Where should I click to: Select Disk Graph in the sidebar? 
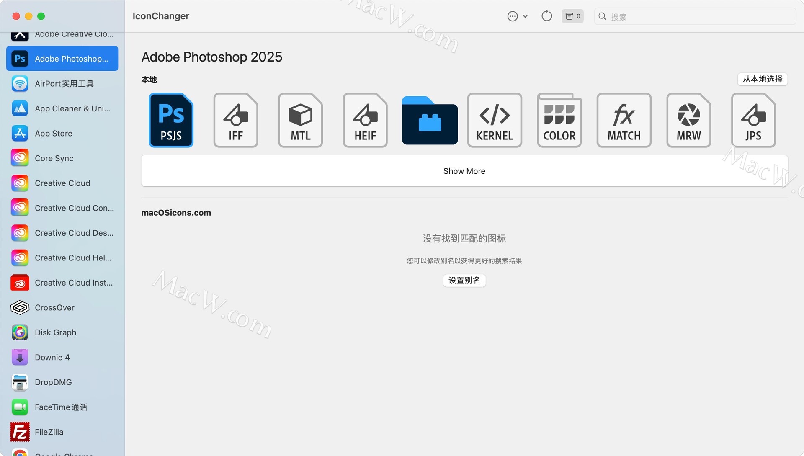[62, 332]
